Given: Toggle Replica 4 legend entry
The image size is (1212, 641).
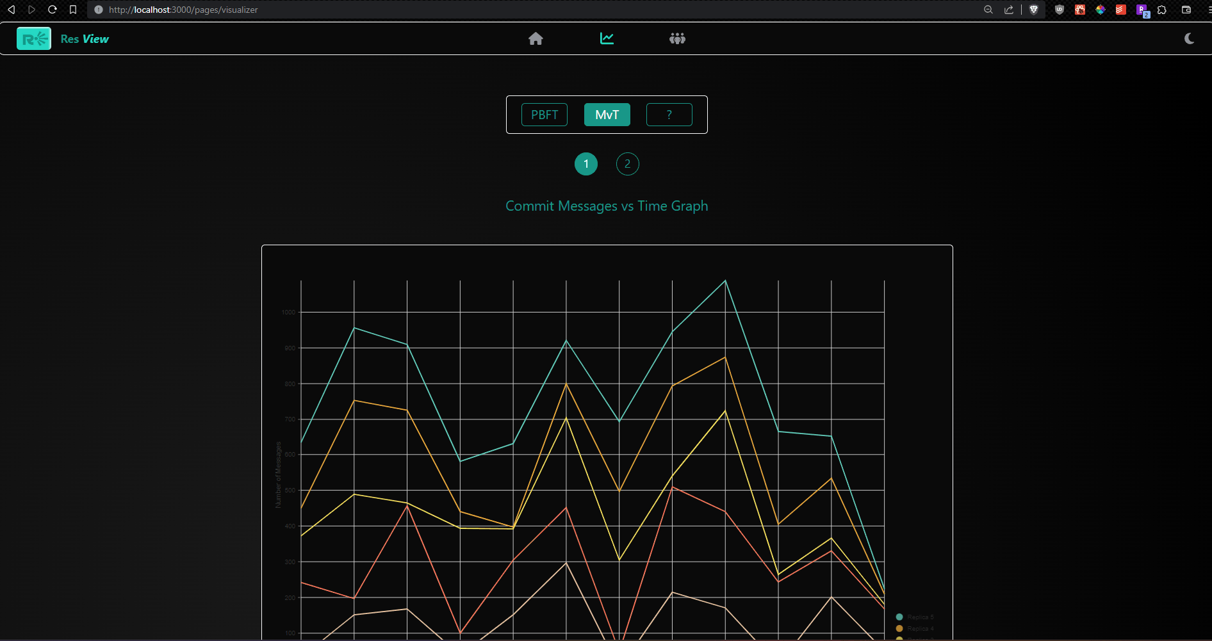Looking at the screenshot, I should click(x=915, y=629).
